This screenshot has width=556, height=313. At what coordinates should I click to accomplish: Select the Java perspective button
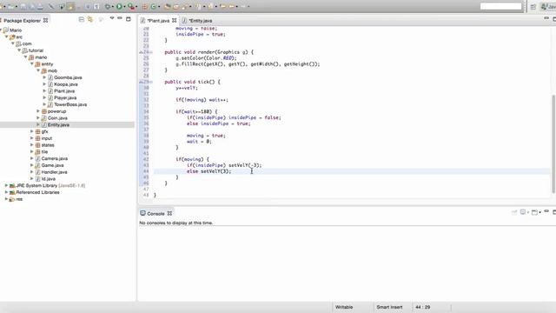point(548,6)
